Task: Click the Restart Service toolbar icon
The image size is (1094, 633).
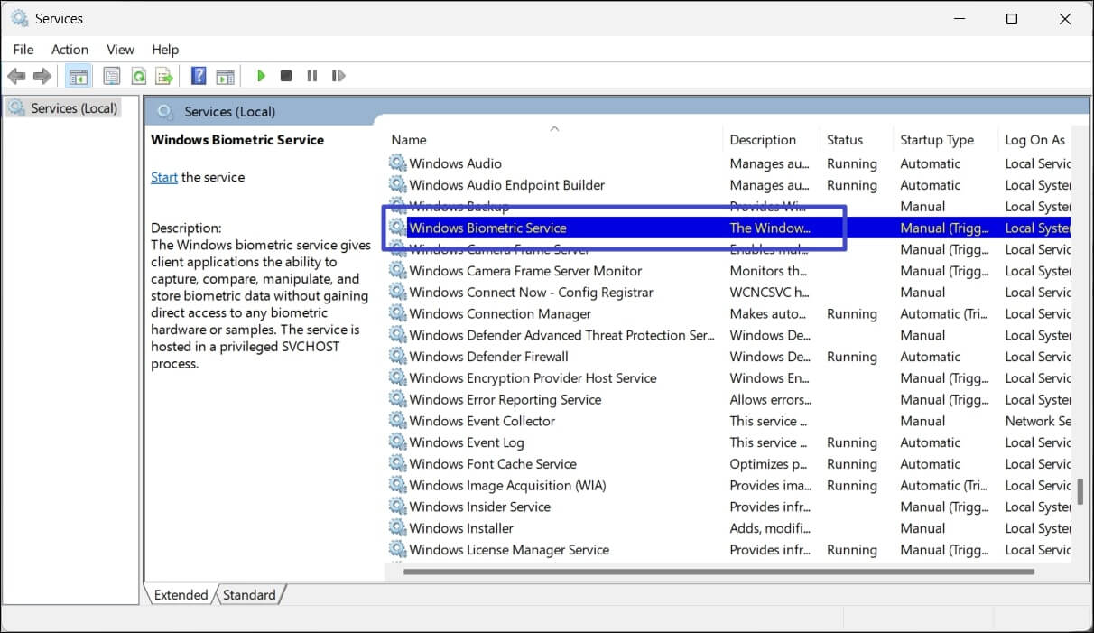Action: tap(338, 76)
